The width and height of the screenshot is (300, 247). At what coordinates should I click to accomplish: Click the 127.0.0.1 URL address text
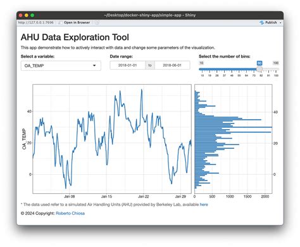36,22
